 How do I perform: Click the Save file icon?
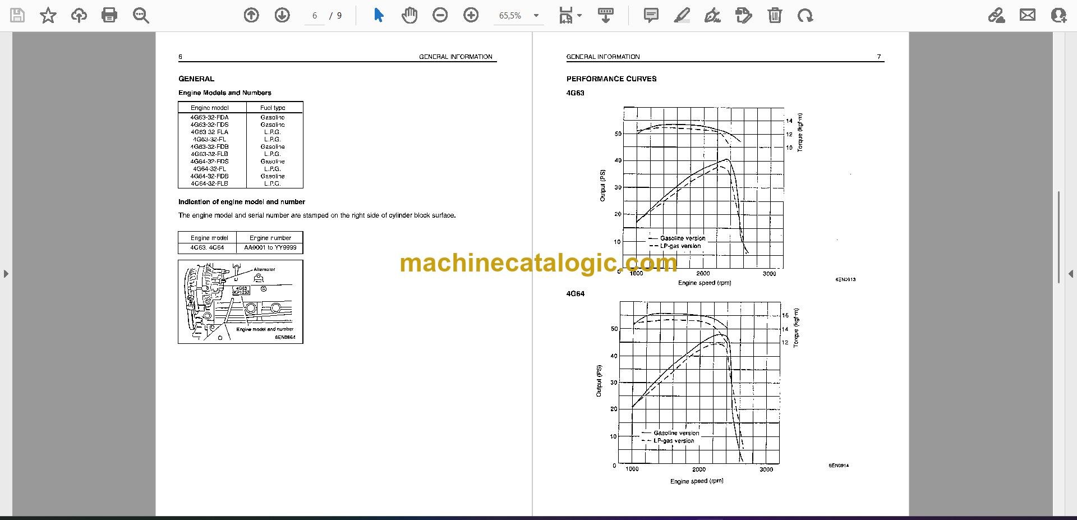[17, 16]
